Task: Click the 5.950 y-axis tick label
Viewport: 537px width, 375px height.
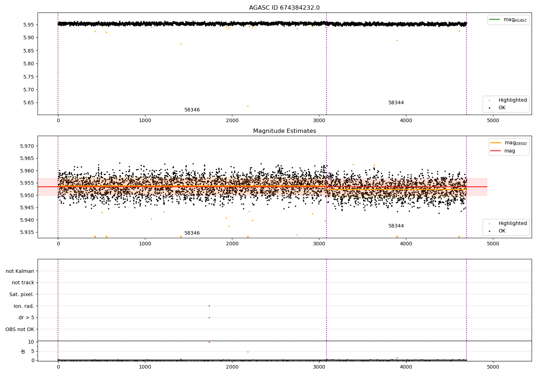Action: coord(27,195)
